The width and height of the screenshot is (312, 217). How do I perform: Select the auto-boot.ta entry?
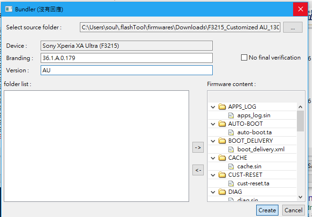click(254, 132)
